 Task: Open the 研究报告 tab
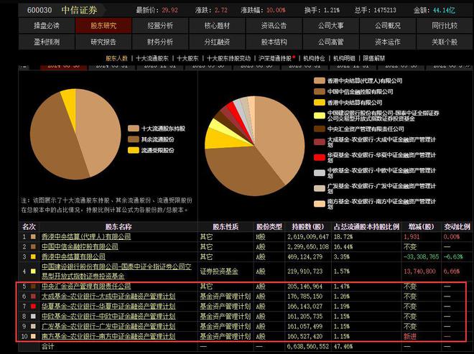[103, 42]
